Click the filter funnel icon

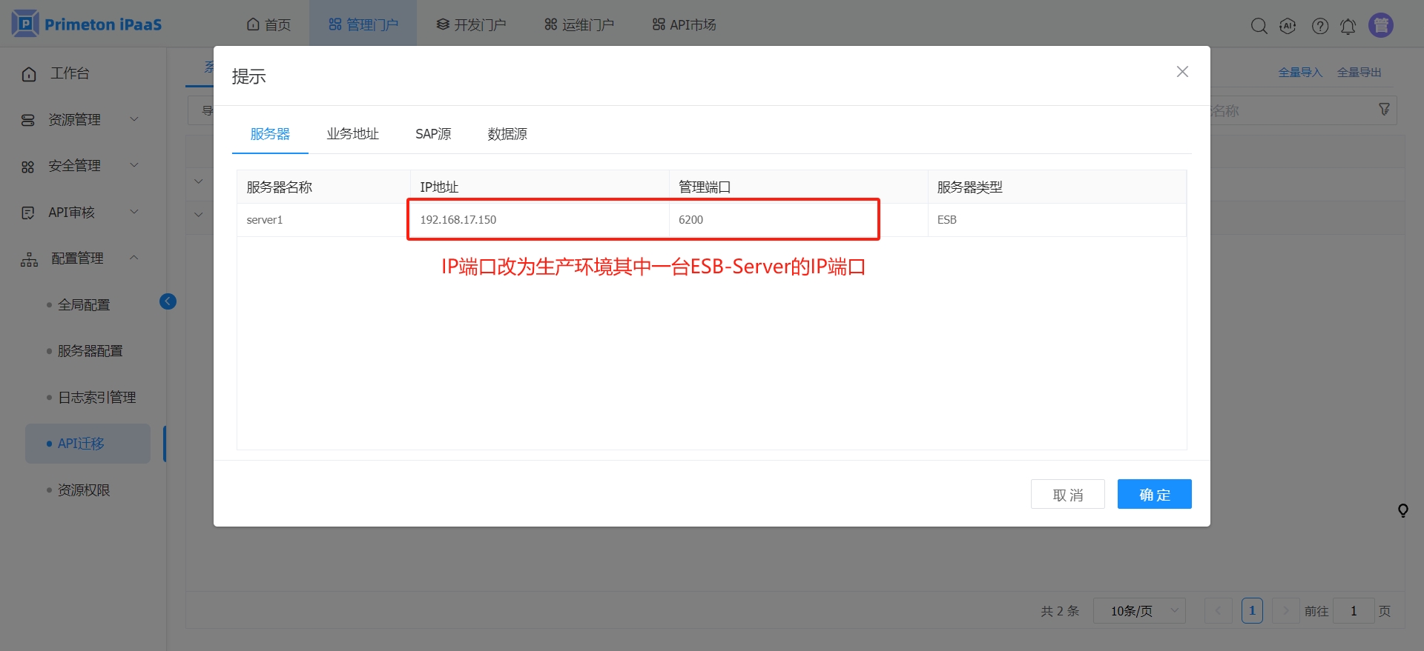1384,110
